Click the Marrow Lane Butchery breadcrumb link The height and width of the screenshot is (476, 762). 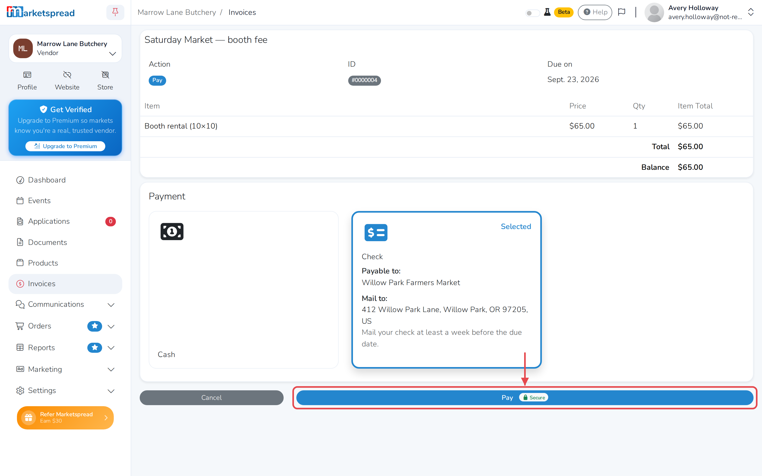coord(177,12)
